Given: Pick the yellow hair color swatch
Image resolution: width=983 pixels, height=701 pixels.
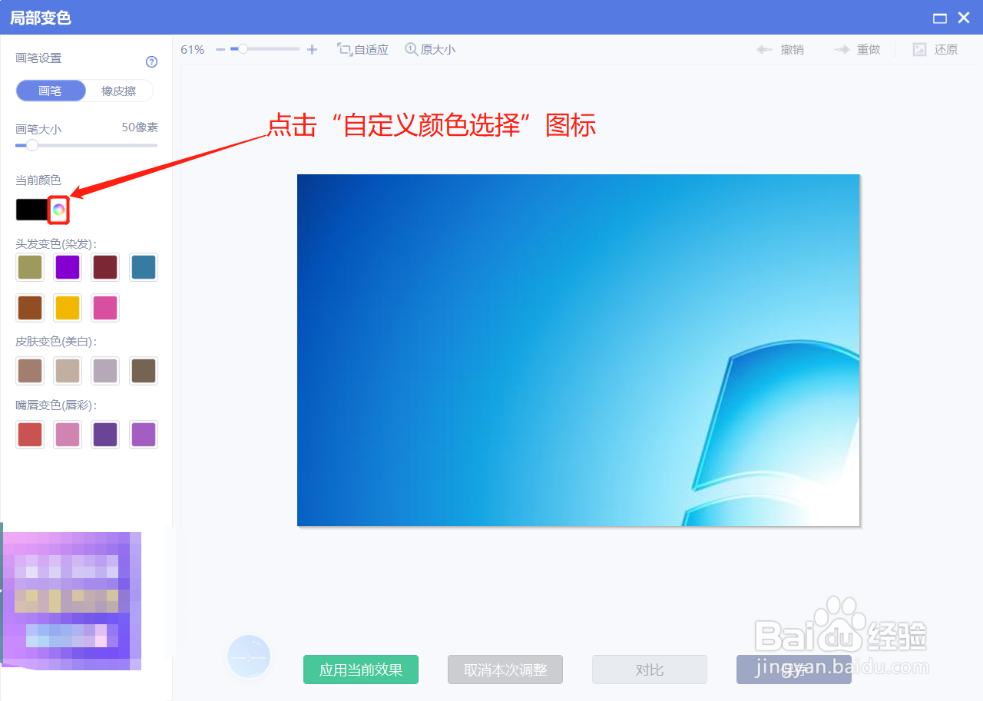Looking at the screenshot, I should (68, 308).
